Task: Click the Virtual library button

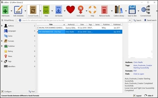Action: point(8,20)
